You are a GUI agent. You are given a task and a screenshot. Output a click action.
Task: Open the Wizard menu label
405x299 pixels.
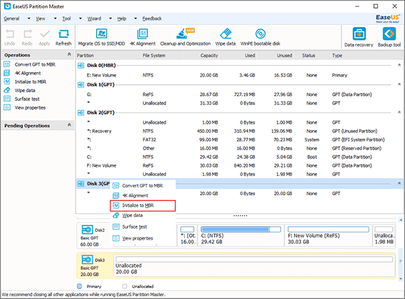[x=94, y=19]
